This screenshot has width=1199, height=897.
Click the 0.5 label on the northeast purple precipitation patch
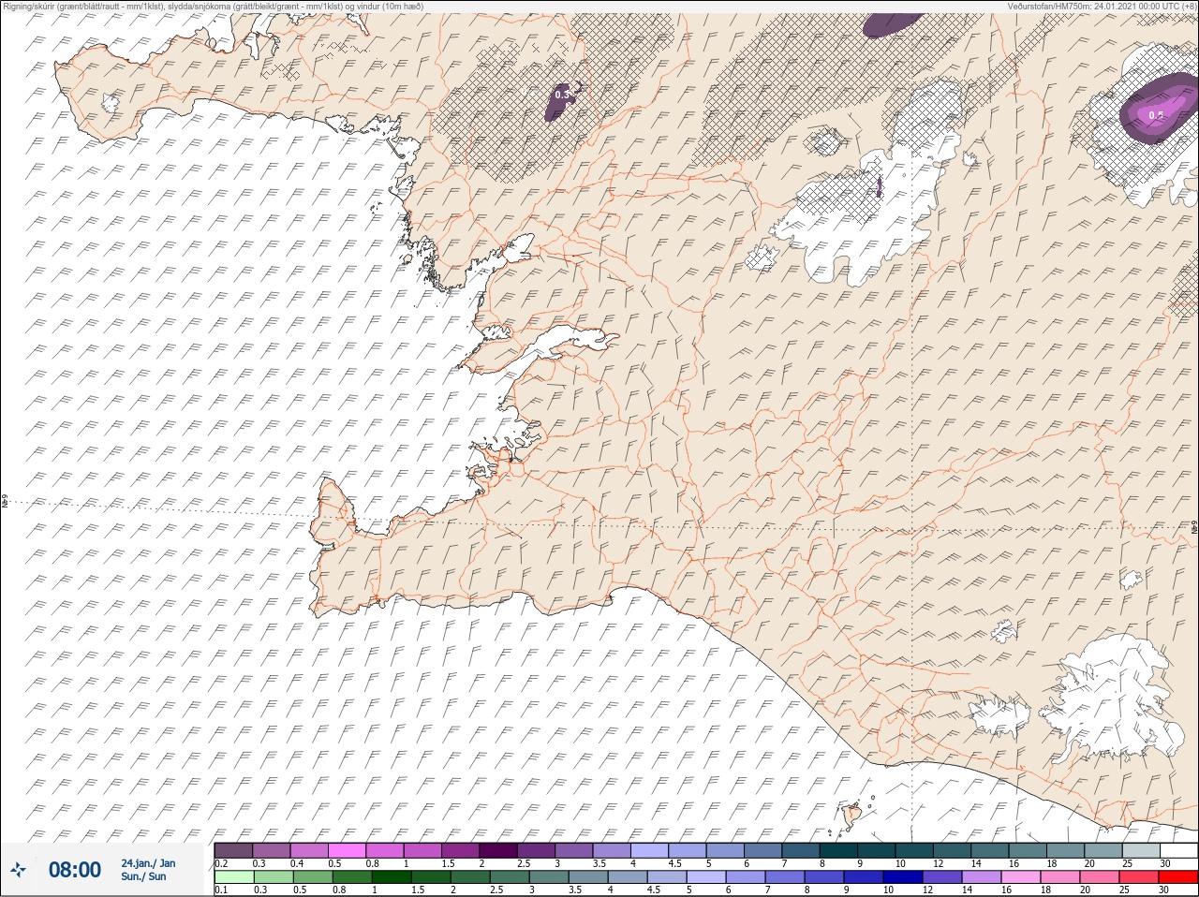click(x=1156, y=115)
